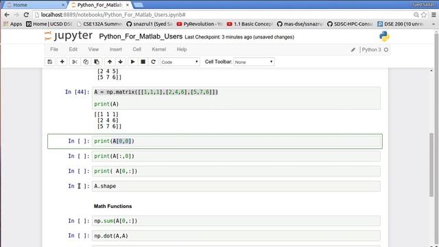Screen dimensions: 439x247
Task: Paste cells below via the toolbar icon
Action: click(x=97, y=62)
